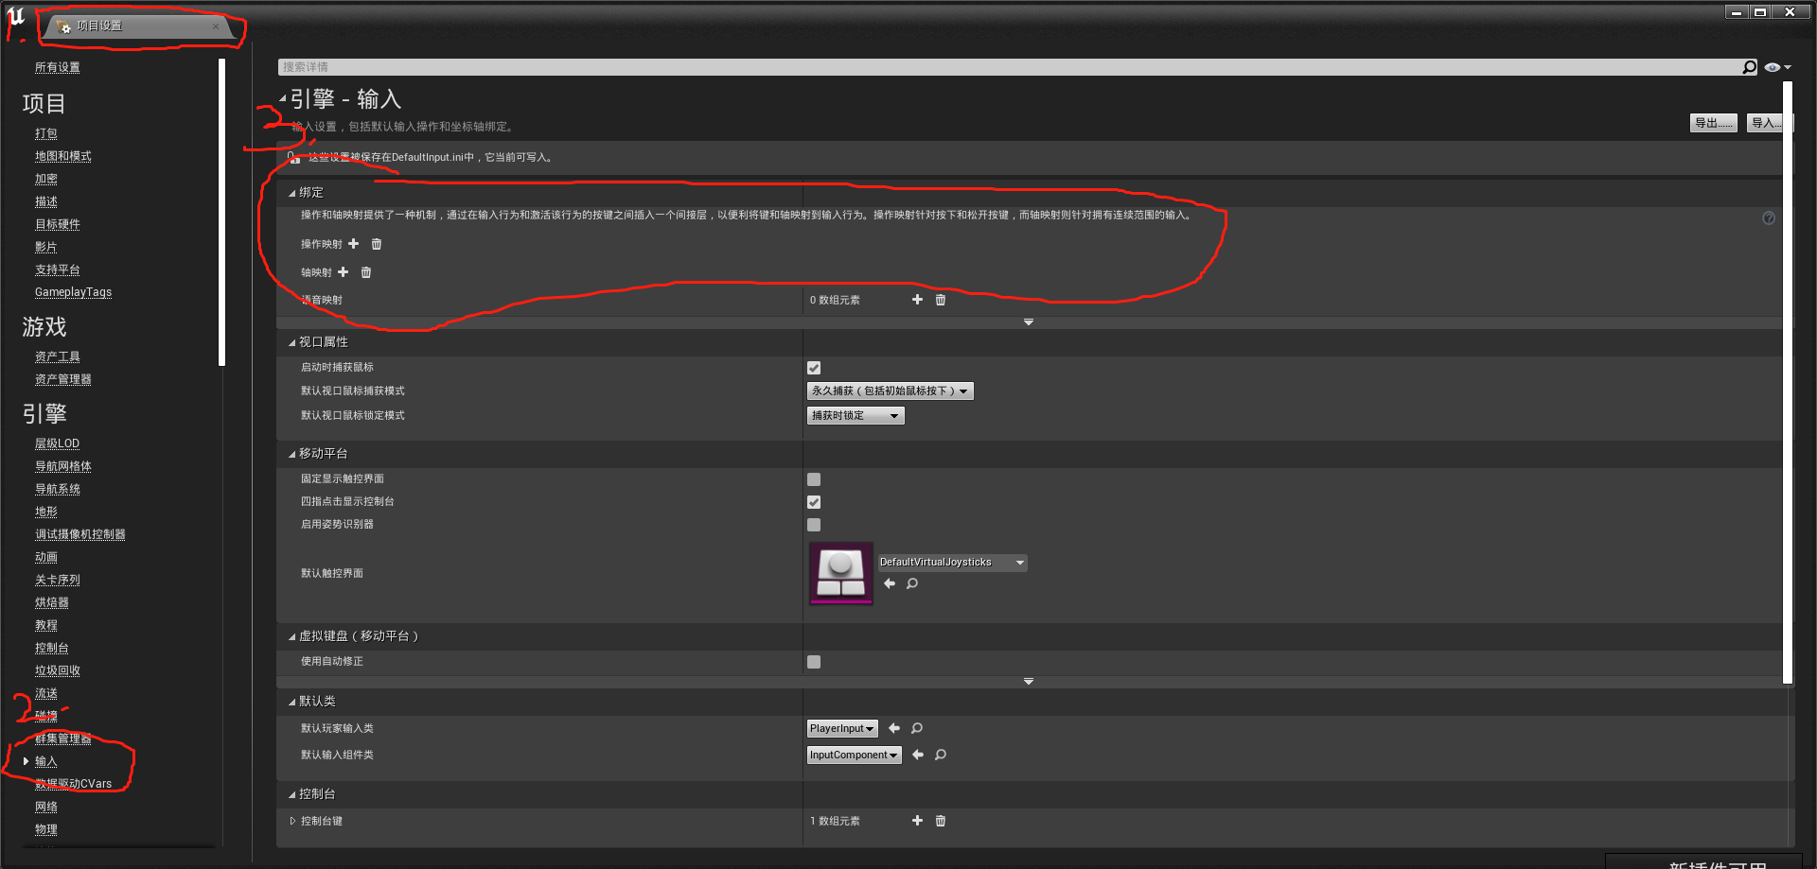
Task: Open 打包 settings
Action: (46, 133)
